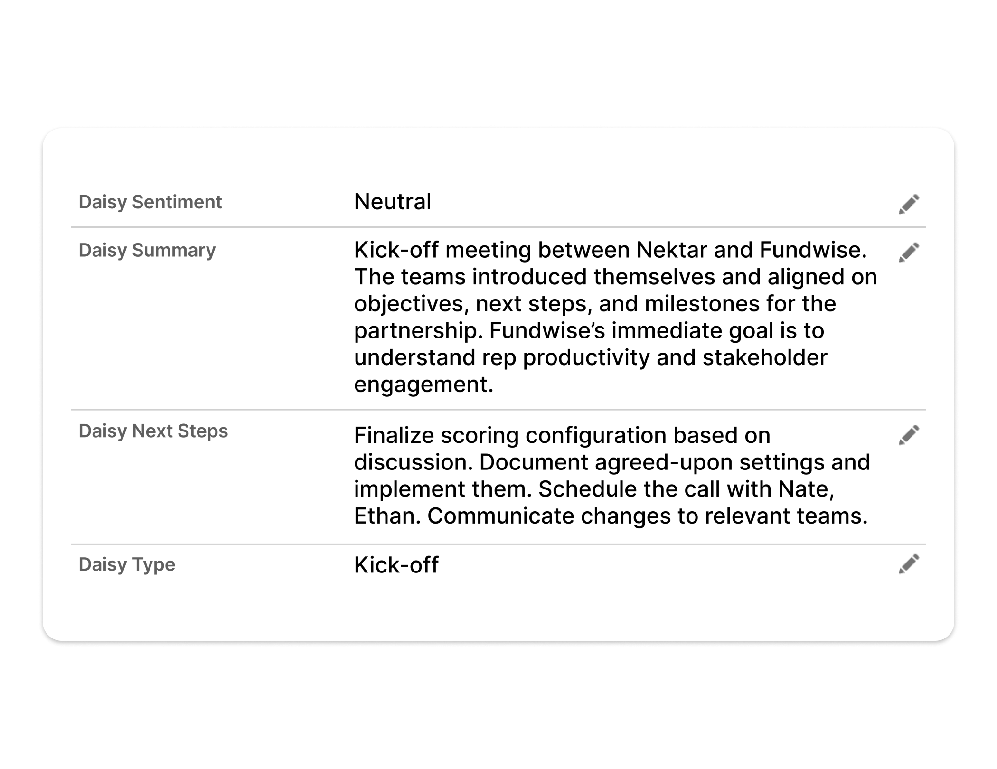The height and width of the screenshot is (769, 997).
Task: Click the pencil icon beside Daisy Summary
Action: (x=909, y=253)
